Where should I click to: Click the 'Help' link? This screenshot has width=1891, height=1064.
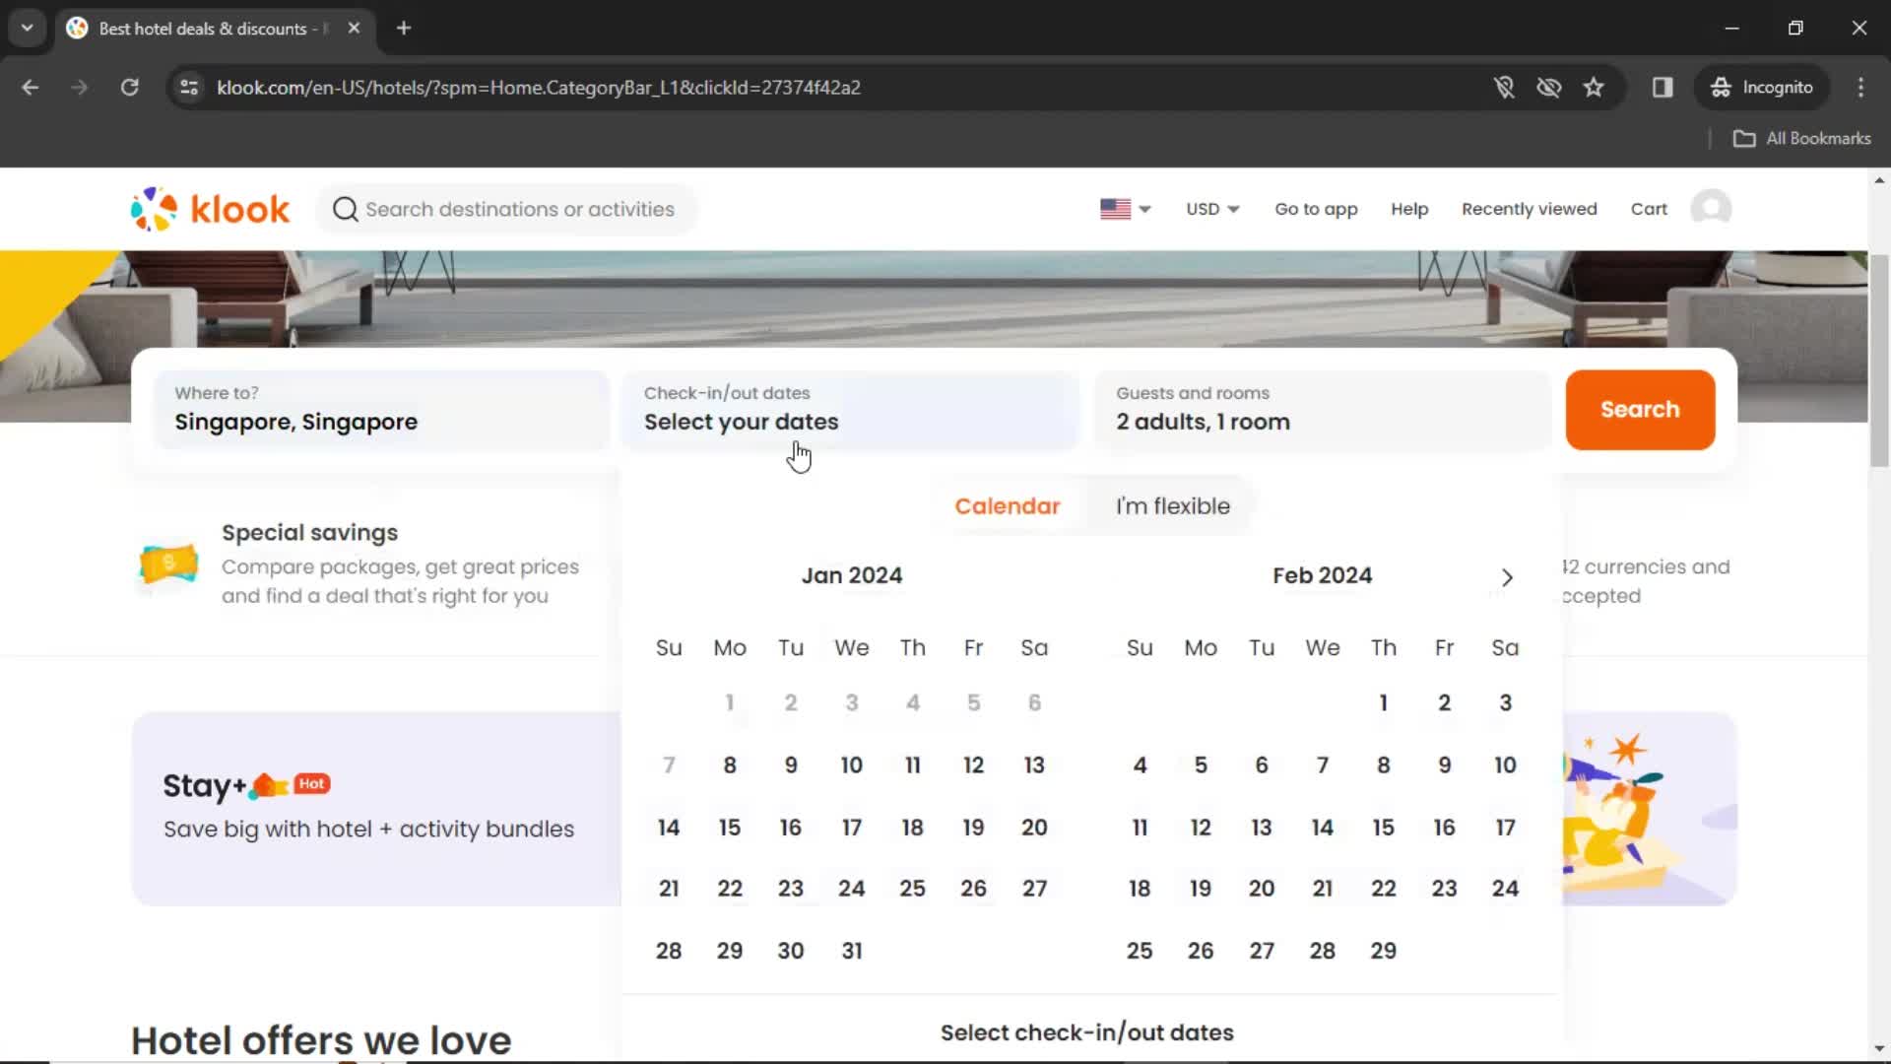pos(1409,209)
